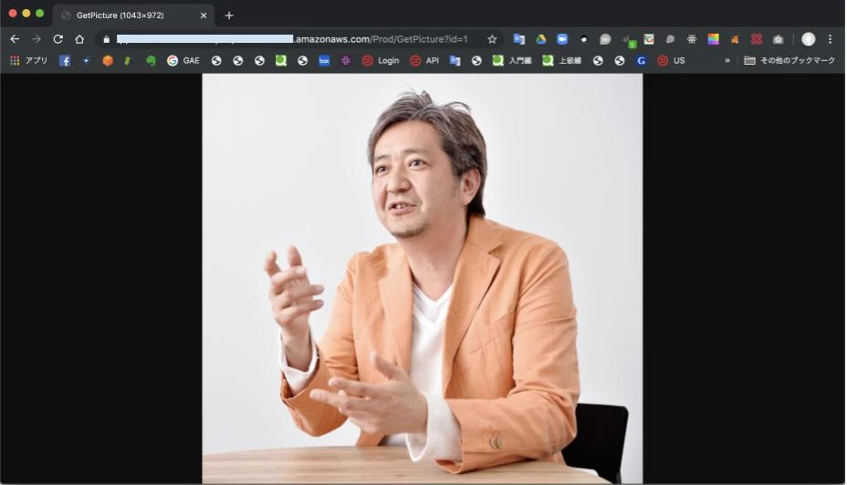Viewport: 847px width, 485px height.
Task: Open the Slack bookmark
Action: [346, 60]
